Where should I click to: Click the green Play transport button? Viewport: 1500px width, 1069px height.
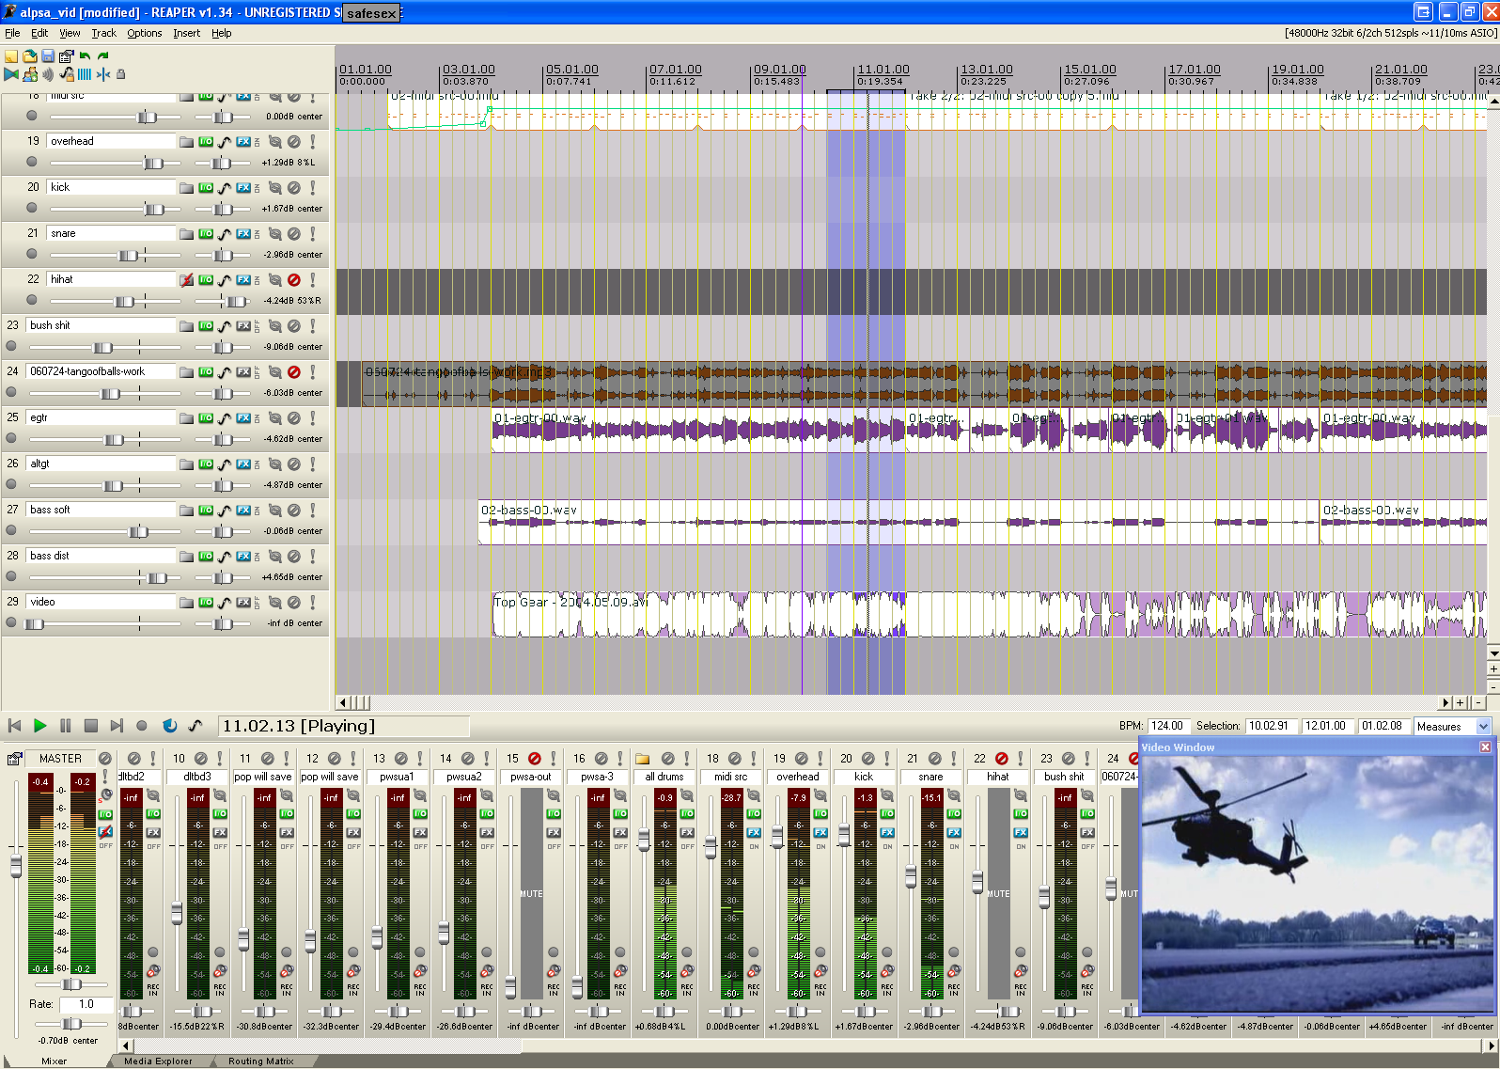pyautogui.click(x=39, y=726)
